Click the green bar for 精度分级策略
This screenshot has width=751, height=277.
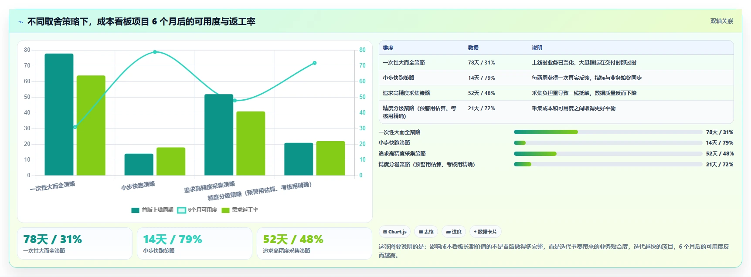tap(330, 159)
